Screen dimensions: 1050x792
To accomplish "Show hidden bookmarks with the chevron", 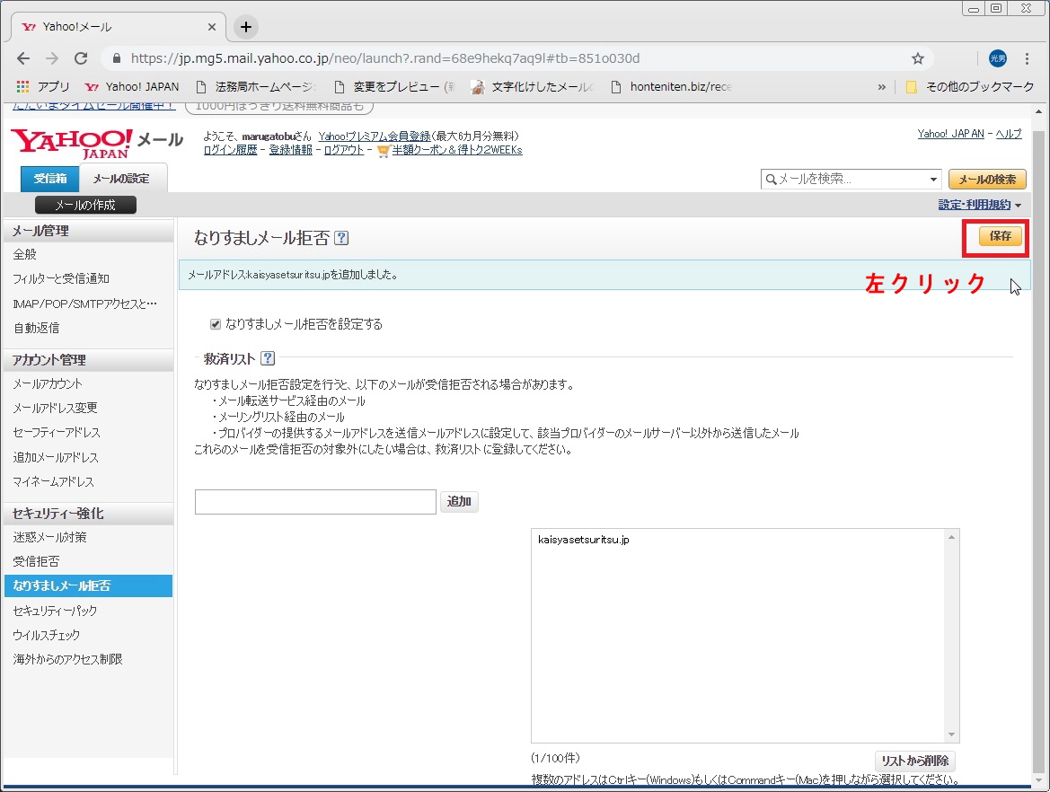I will [881, 87].
